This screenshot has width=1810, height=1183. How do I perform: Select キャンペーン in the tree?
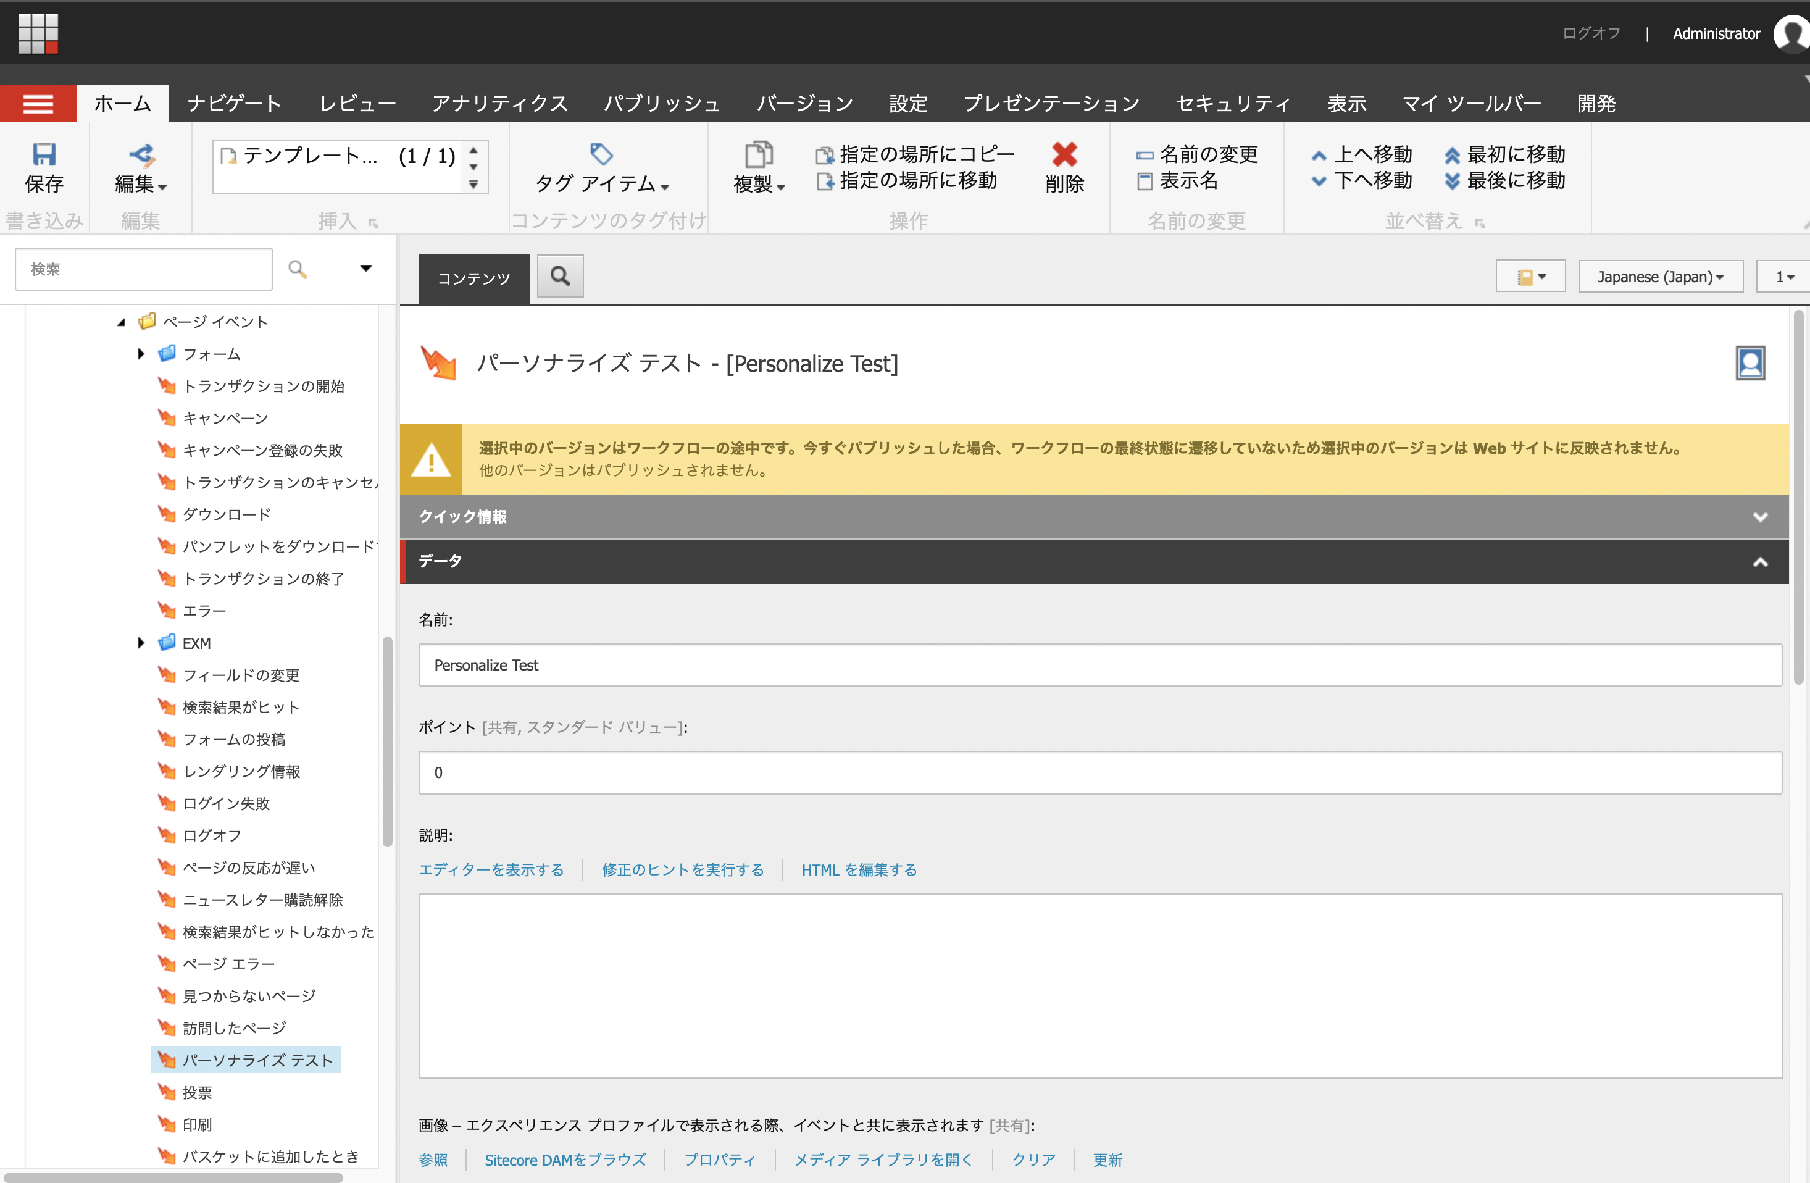[225, 419]
